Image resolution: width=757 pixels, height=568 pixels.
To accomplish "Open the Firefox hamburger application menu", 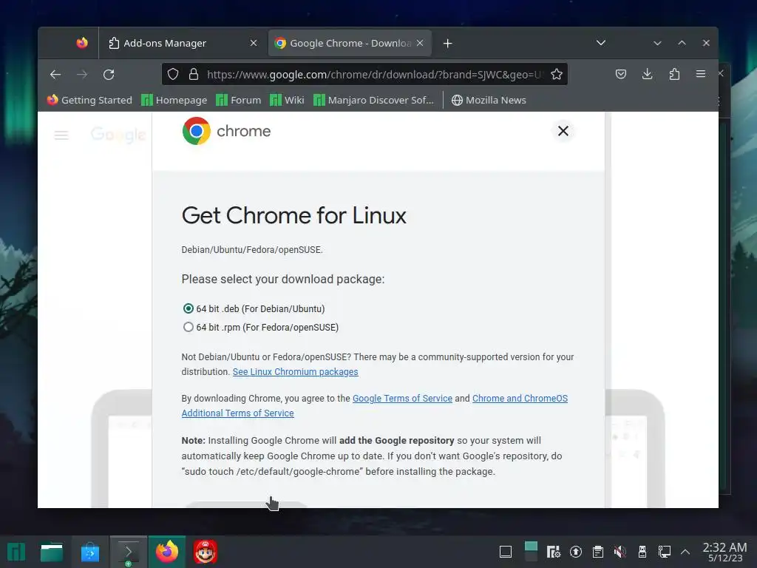I will coord(701,74).
